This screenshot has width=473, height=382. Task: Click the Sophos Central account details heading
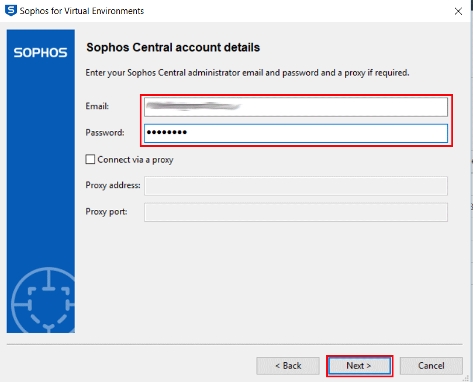173,47
